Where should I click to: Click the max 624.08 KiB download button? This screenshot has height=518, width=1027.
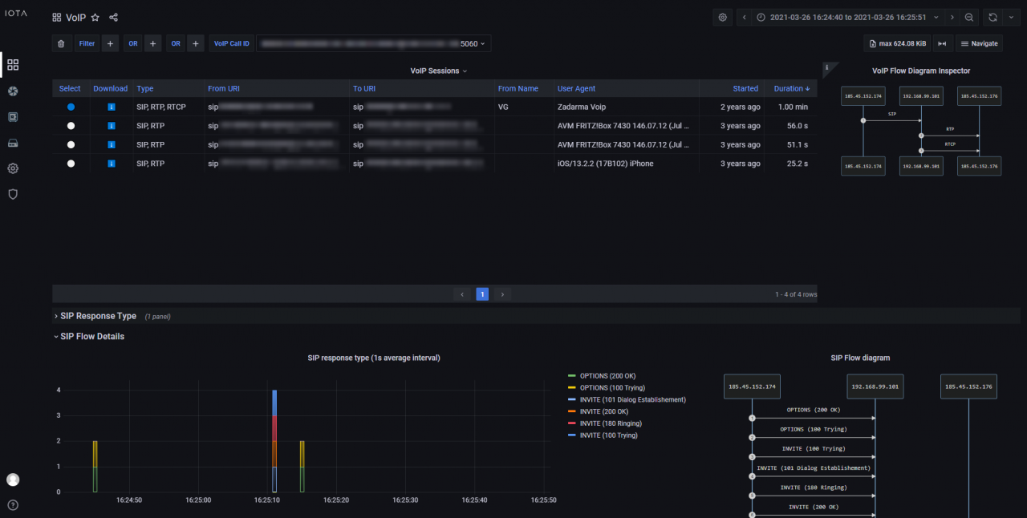tap(897, 44)
